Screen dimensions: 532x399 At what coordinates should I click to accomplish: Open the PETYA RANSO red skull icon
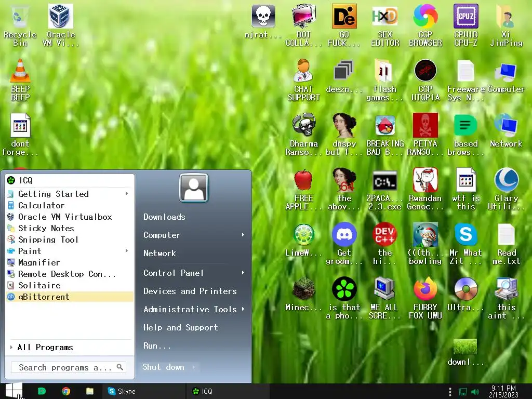coord(425,125)
